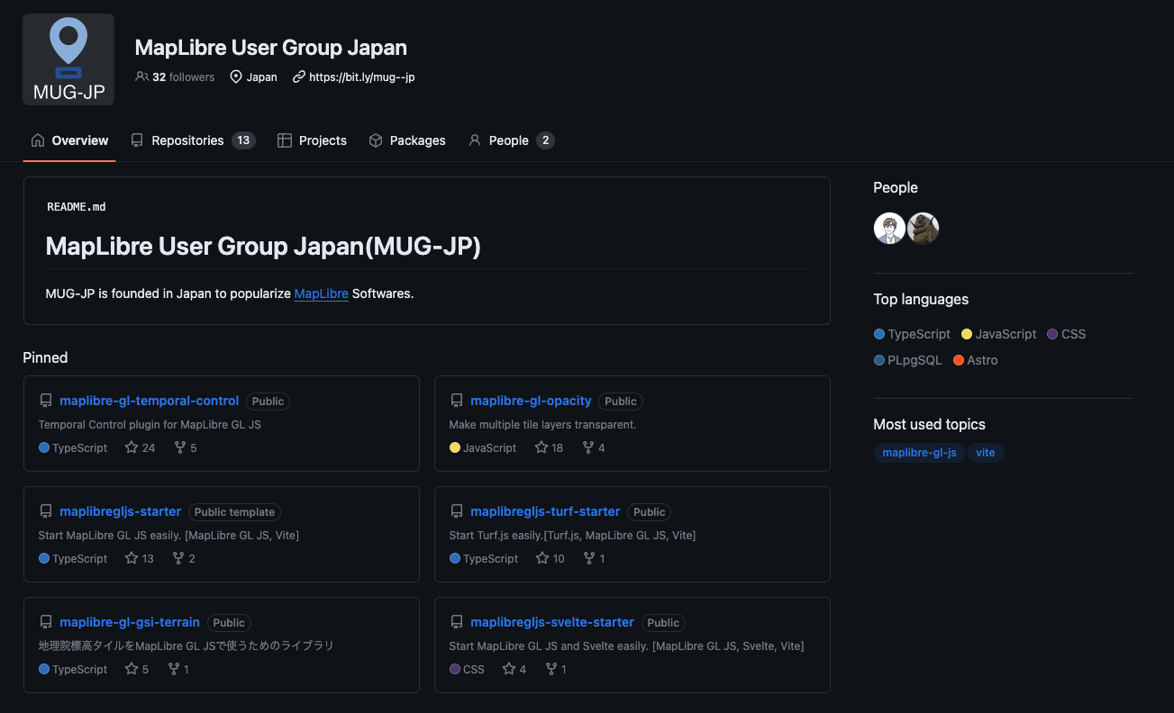
Task: Open maplibregljs-starter repository
Action: pos(121,511)
